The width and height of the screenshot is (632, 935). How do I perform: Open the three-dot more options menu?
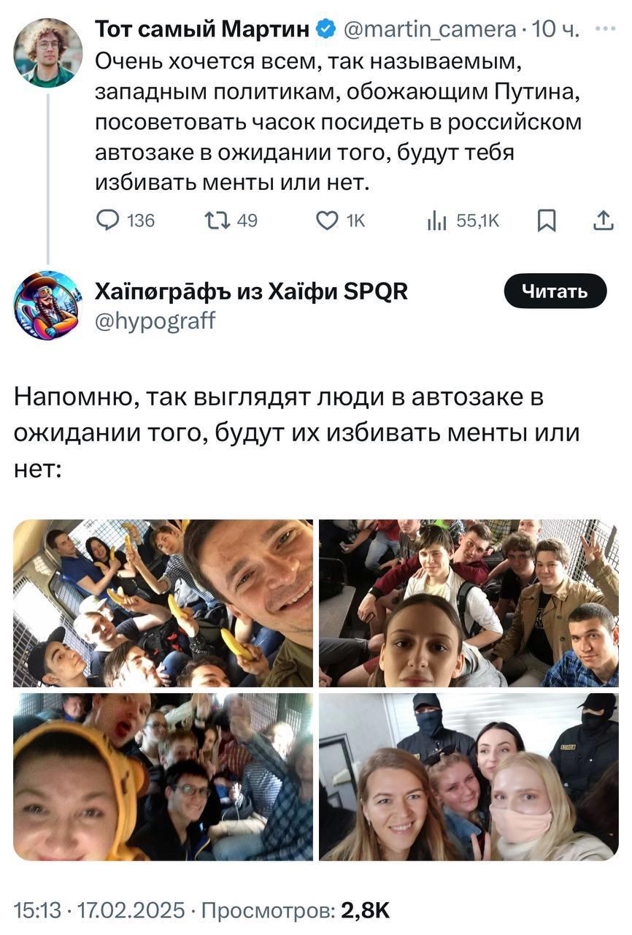pyautogui.click(x=606, y=28)
